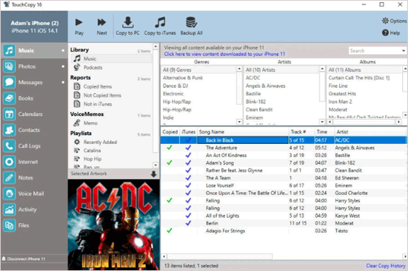Open the Call Logs sidebar section
The image size is (408, 271).
click(34, 146)
